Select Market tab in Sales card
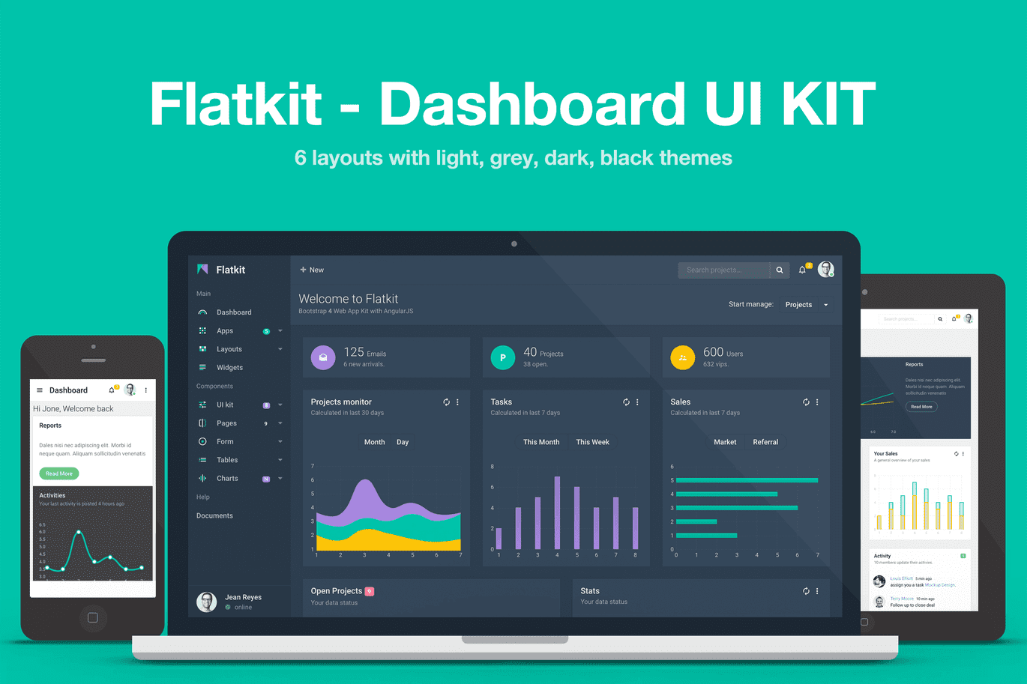The image size is (1027, 684). pyautogui.click(x=725, y=442)
